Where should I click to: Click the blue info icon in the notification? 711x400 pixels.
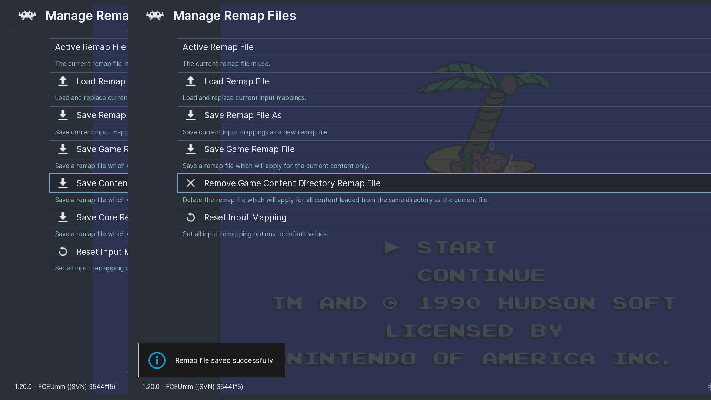coord(157,360)
